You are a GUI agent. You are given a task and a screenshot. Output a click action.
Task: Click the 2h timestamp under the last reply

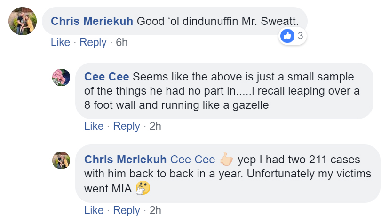pyautogui.click(x=155, y=210)
